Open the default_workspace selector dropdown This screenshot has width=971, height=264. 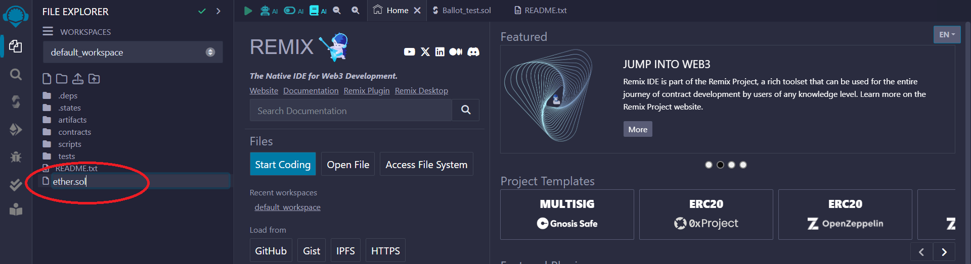[x=133, y=52]
